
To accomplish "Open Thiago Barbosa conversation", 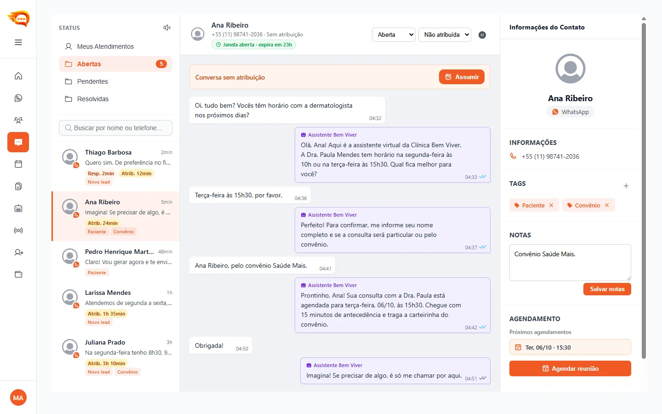I will (116, 167).
